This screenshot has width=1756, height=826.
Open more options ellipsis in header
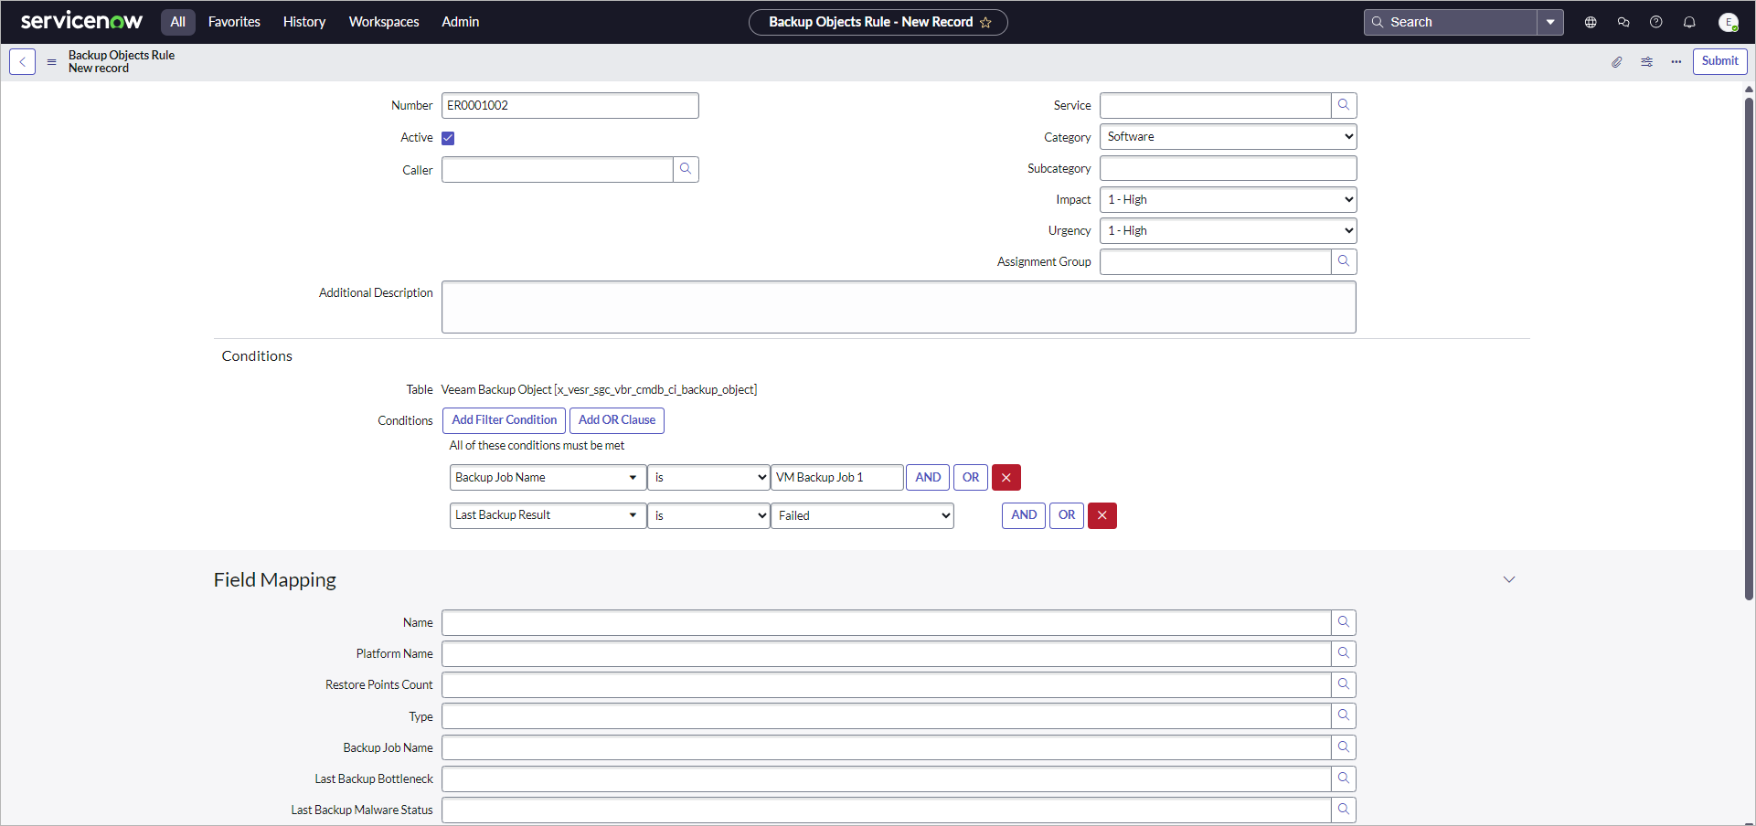(1676, 62)
